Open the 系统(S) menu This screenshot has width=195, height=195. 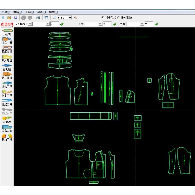(x=42, y=12)
